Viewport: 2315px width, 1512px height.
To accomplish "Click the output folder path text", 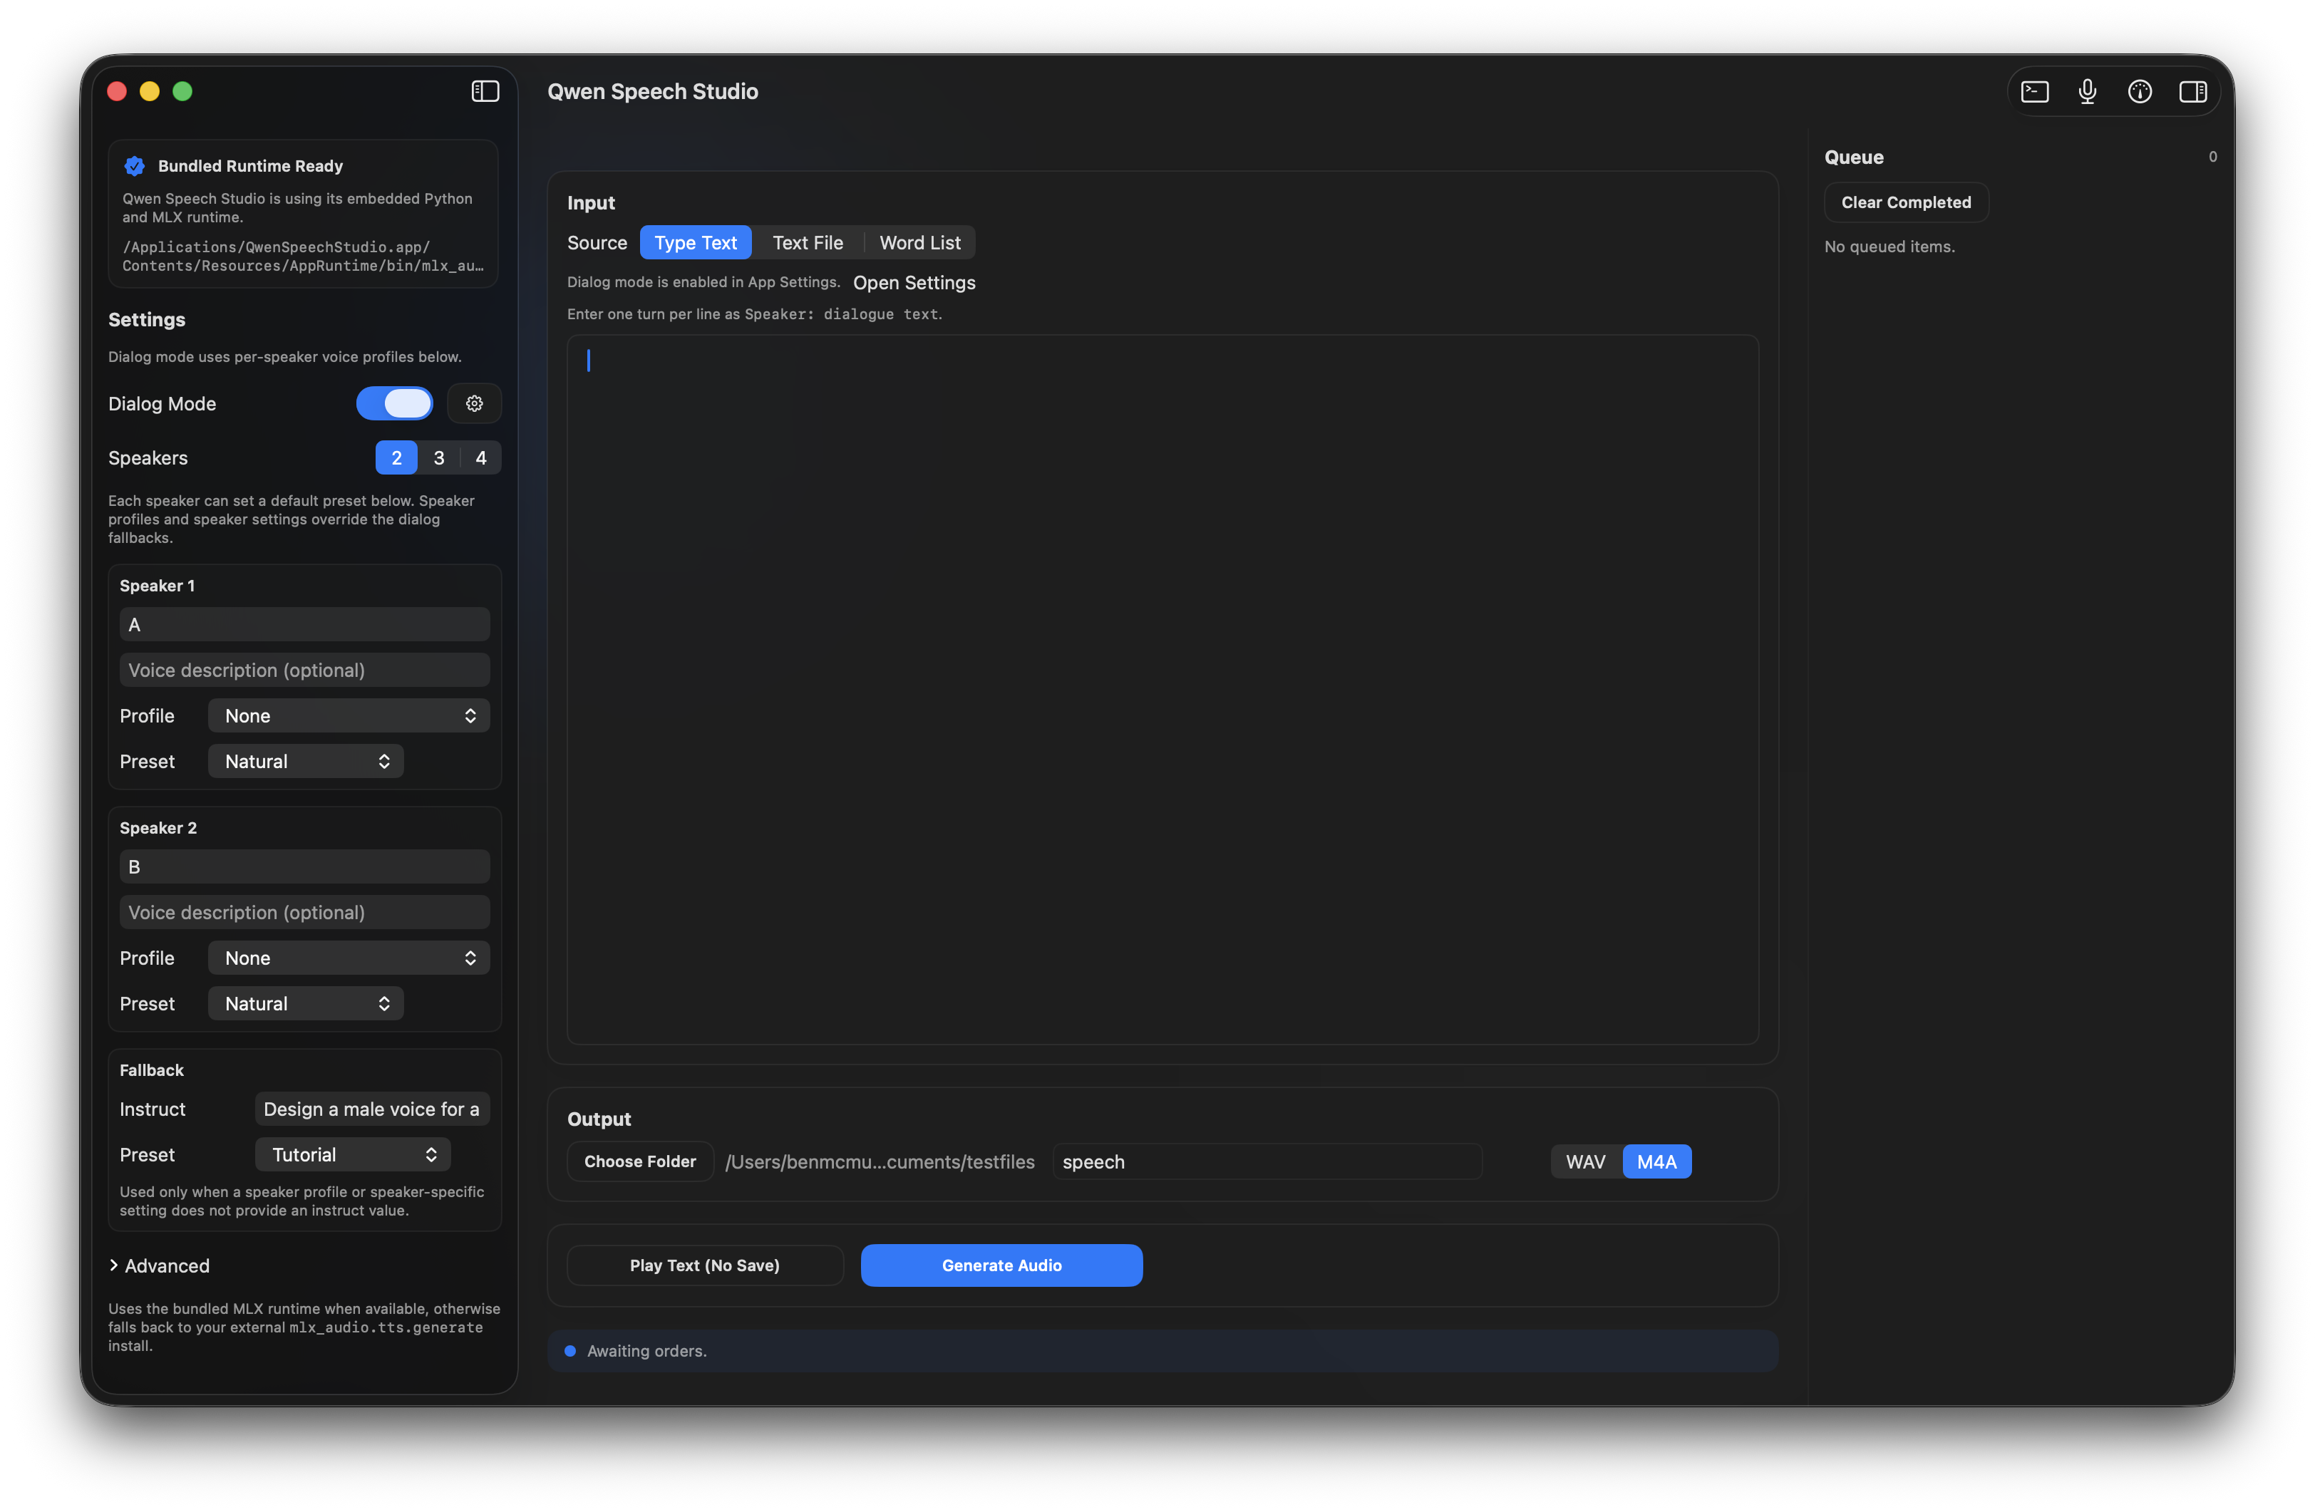I will (880, 1162).
